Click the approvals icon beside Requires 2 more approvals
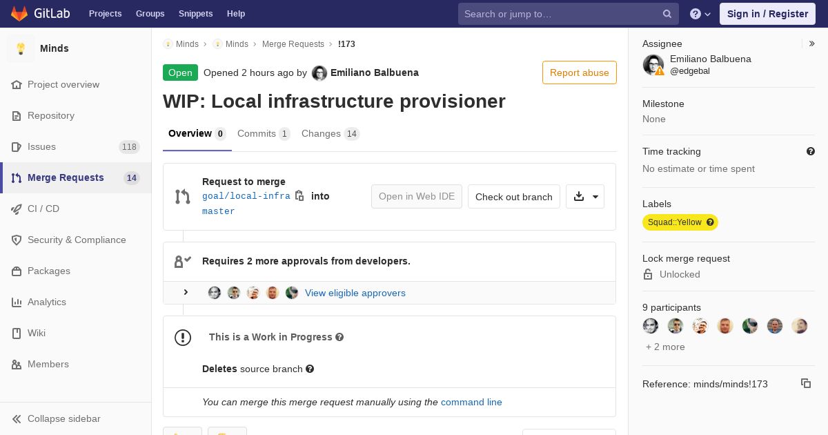The height and width of the screenshot is (435, 828). [182, 261]
